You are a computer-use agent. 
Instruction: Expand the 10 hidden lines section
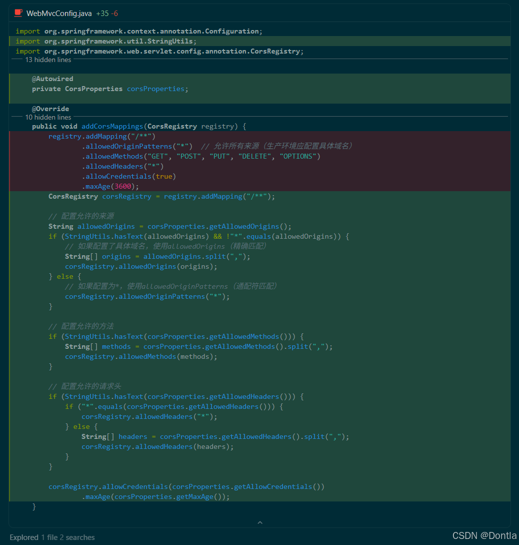[x=48, y=117]
